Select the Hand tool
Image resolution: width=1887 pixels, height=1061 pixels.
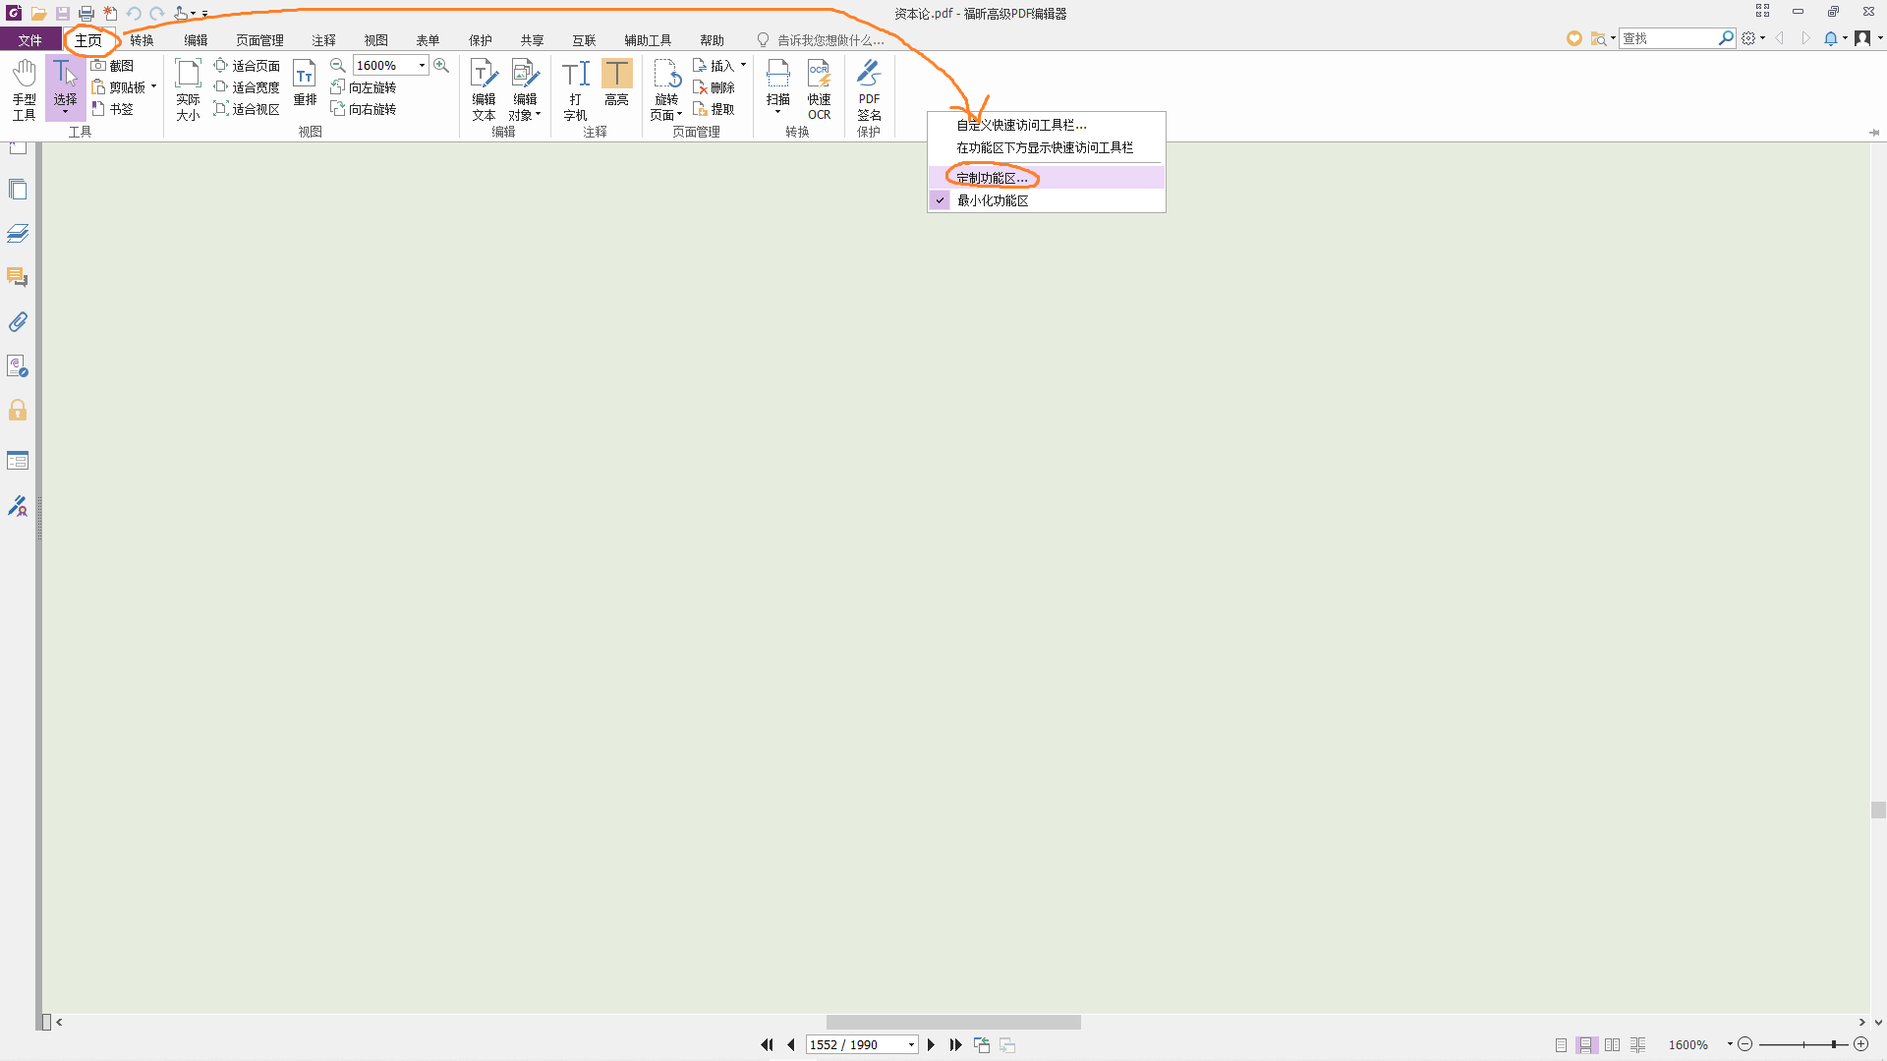pos(24,89)
